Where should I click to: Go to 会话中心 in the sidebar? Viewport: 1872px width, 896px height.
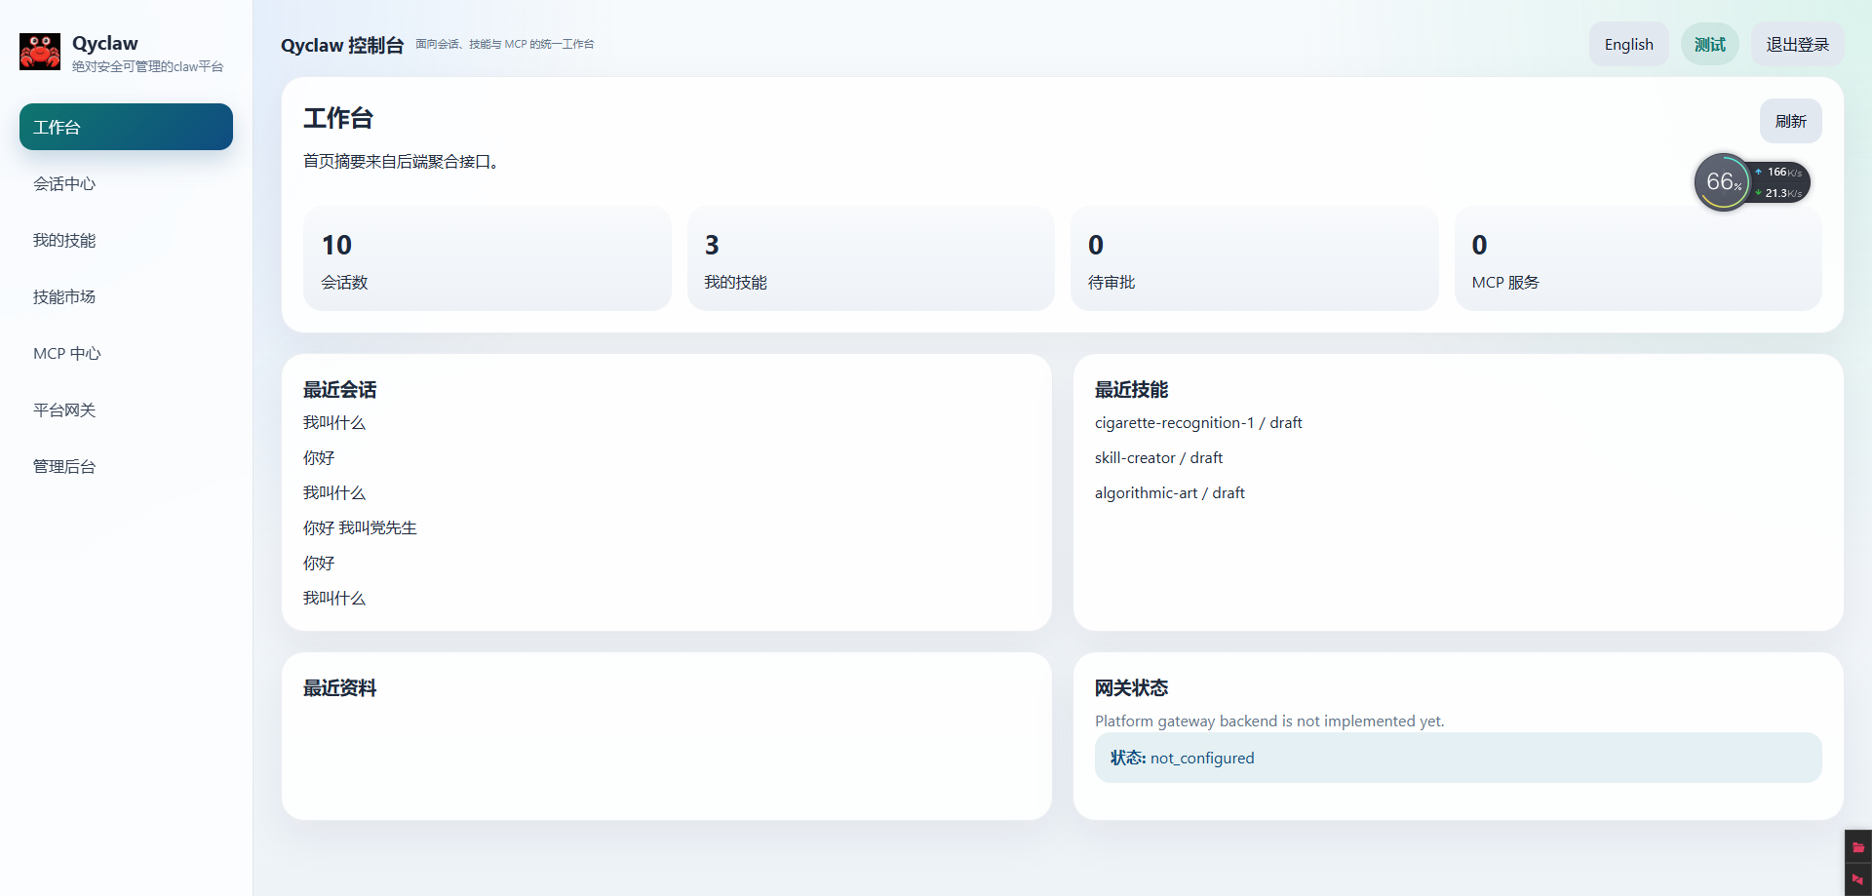[126, 183]
